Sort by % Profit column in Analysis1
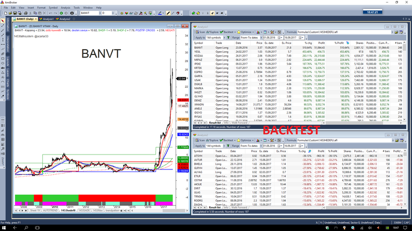The width and height of the screenshot is (412, 231). coord(339,43)
